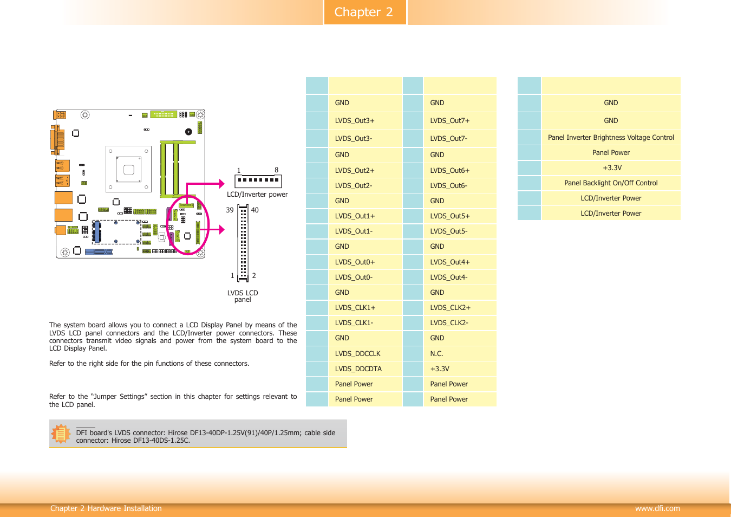Click the orange note icon beside DFI connector note
The image size is (731, 517).
(x=61, y=434)
